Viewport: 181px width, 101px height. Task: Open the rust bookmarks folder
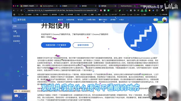pos(130,15)
